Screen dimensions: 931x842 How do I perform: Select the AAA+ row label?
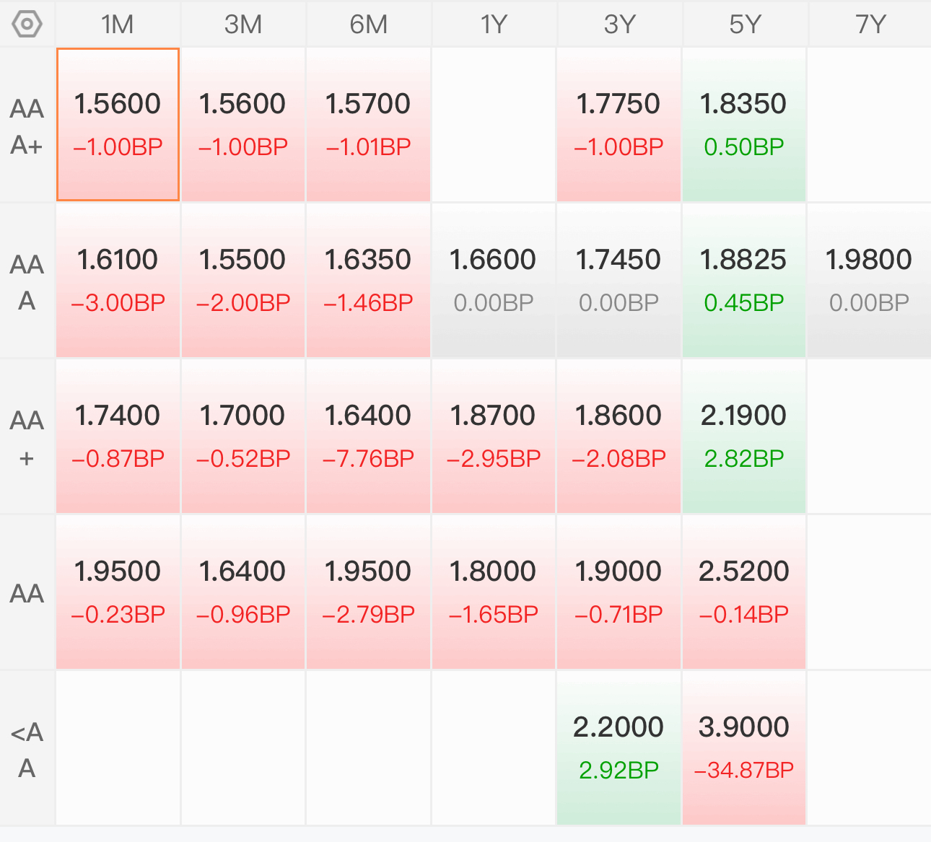[27, 126]
